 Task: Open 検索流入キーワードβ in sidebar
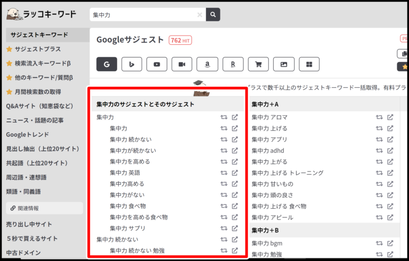click(43, 63)
